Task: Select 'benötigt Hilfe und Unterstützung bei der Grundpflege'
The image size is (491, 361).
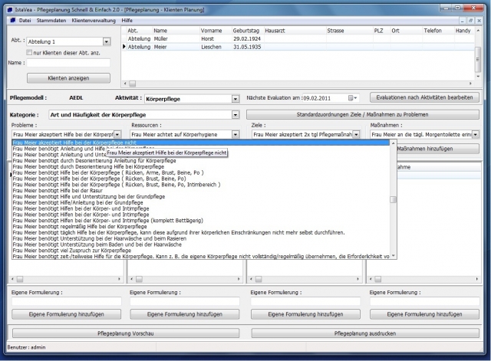Action: coord(200,196)
